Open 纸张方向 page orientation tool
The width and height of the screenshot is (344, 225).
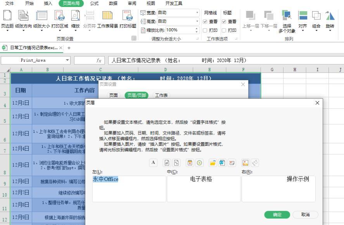(24, 19)
